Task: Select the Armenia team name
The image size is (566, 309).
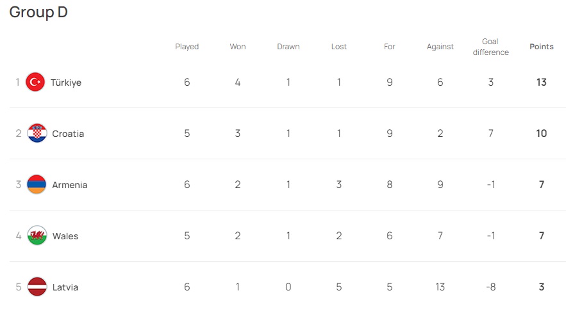Action: point(70,185)
